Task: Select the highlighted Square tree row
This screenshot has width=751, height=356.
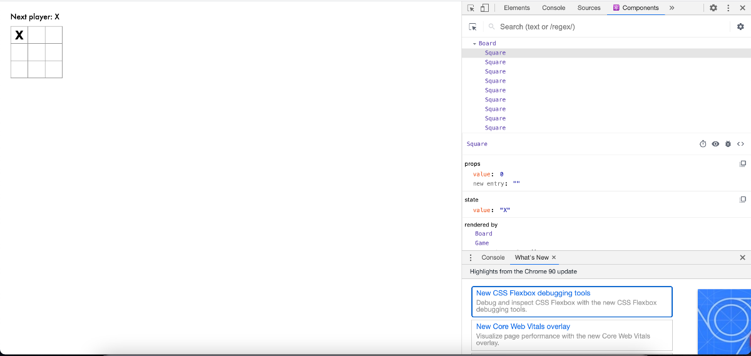Action: point(606,53)
